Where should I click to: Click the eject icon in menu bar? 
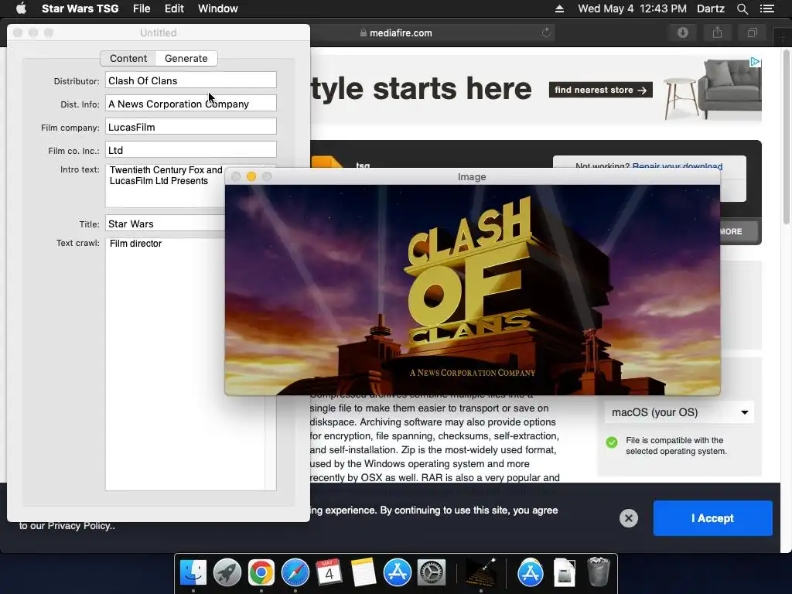(x=559, y=9)
